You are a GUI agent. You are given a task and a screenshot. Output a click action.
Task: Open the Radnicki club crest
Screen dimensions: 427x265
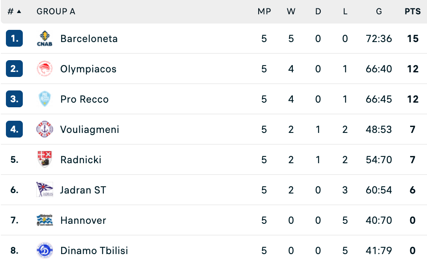click(x=45, y=160)
